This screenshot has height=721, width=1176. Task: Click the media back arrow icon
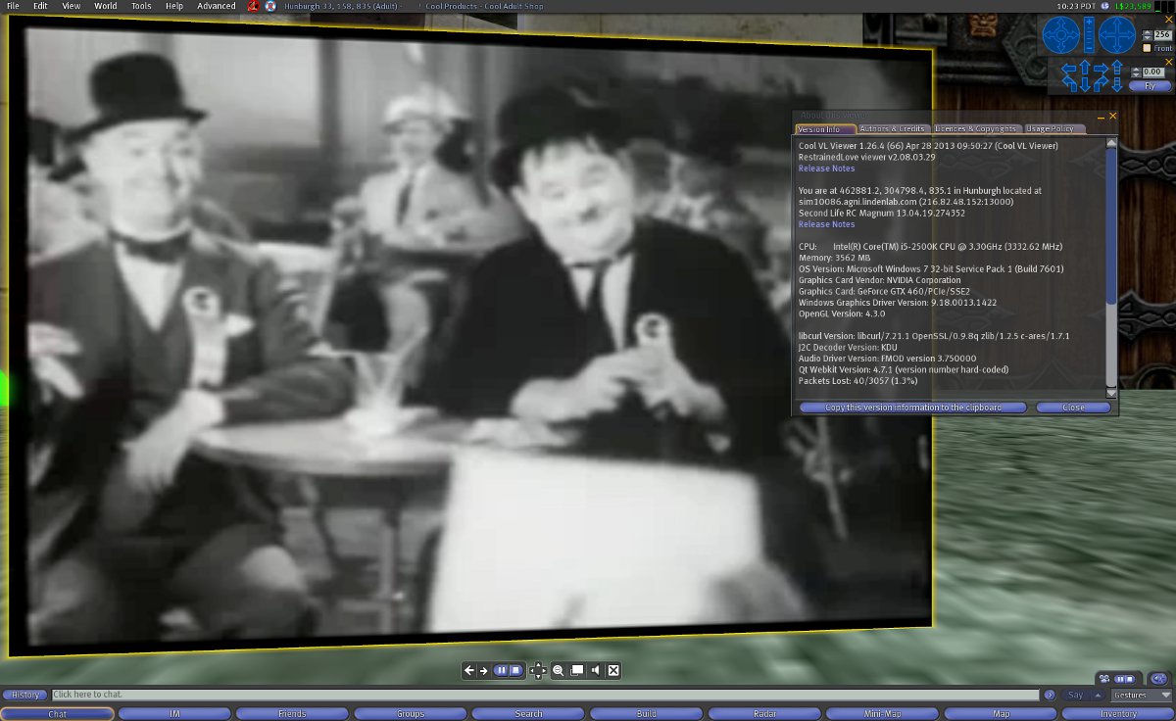pos(469,671)
